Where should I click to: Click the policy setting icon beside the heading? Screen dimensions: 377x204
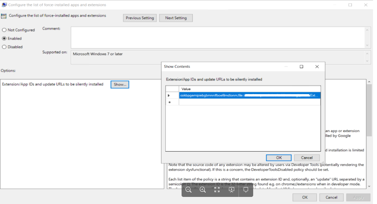pos(4,16)
